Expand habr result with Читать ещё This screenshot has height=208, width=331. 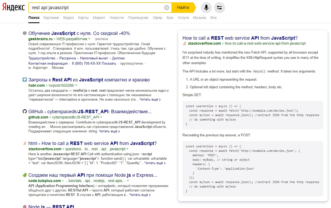click(x=150, y=100)
